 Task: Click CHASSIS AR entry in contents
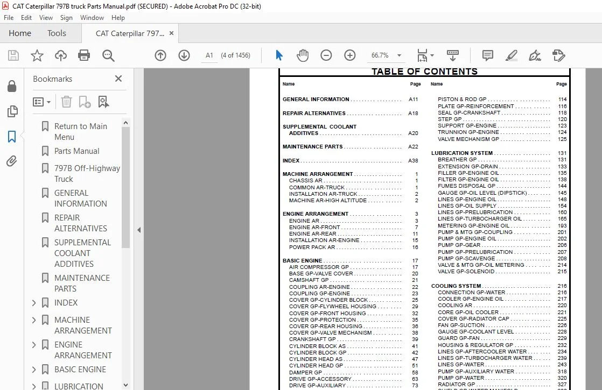click(306, 181)
